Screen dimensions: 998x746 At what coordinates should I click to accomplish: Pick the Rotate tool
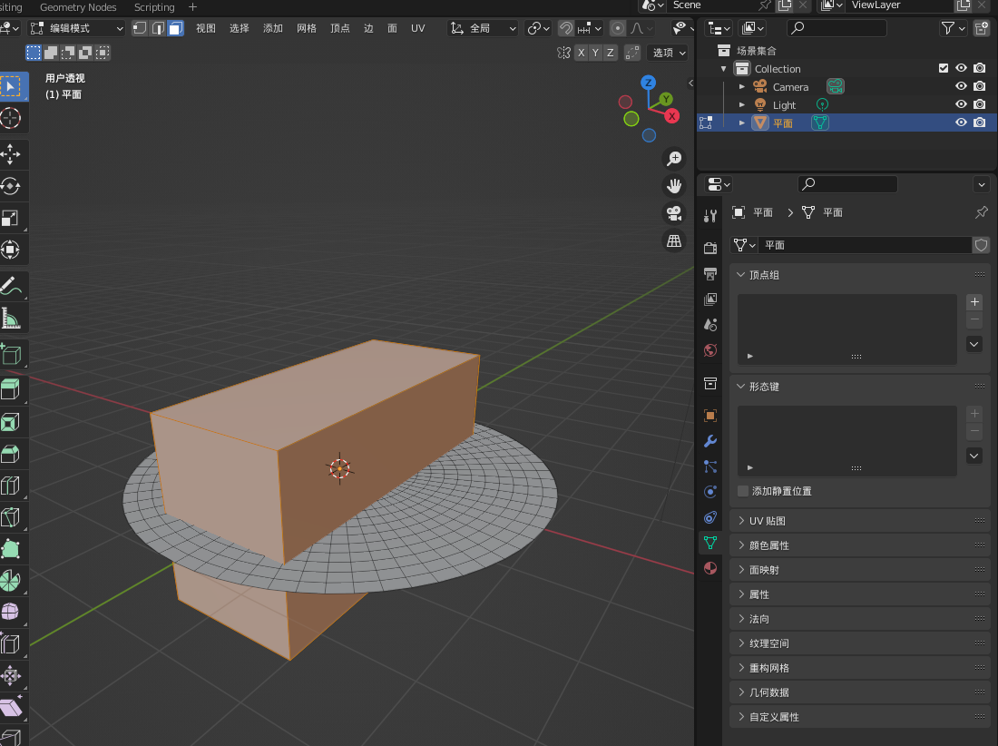[12, 186]
